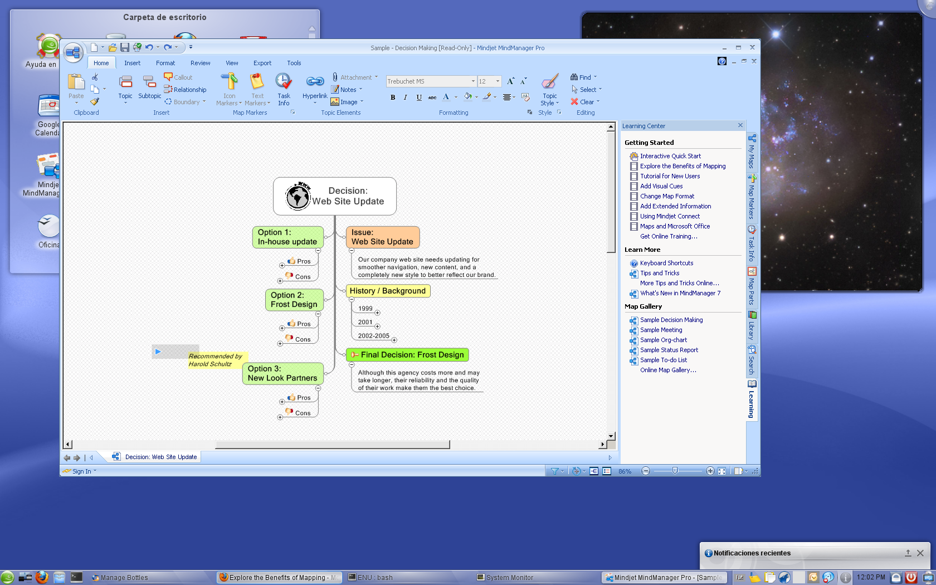
Task: Open the Online Map Gallery link
Action: (668, 370)
